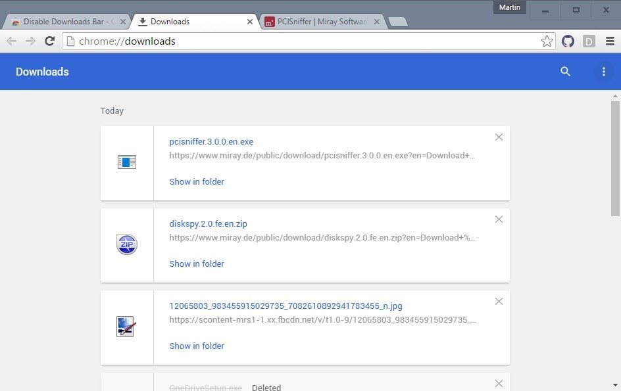Viewport: 621px width, 391px height.
Task: Click the pcisniffer exe file icon
Action: click(127, 162)
